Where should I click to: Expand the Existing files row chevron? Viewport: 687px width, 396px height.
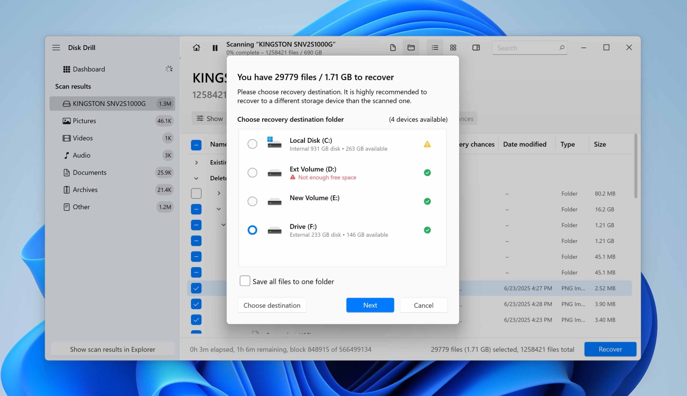point(196,162)
